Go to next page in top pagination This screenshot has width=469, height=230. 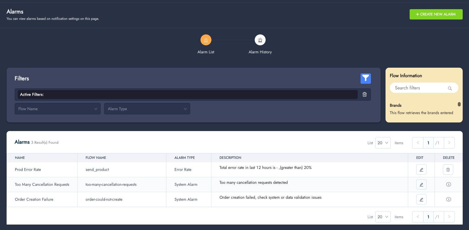(449, 143)
